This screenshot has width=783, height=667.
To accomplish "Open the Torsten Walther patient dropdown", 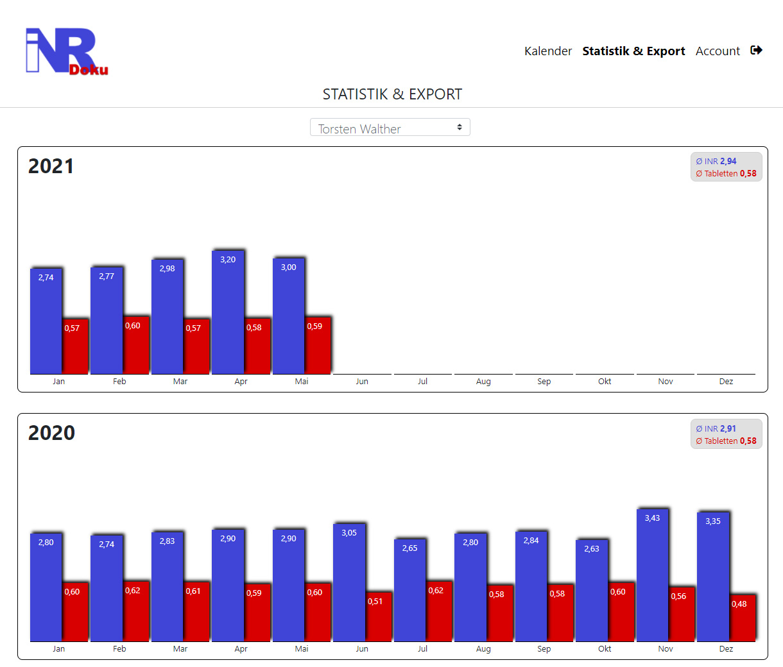I will pos(390,128).
